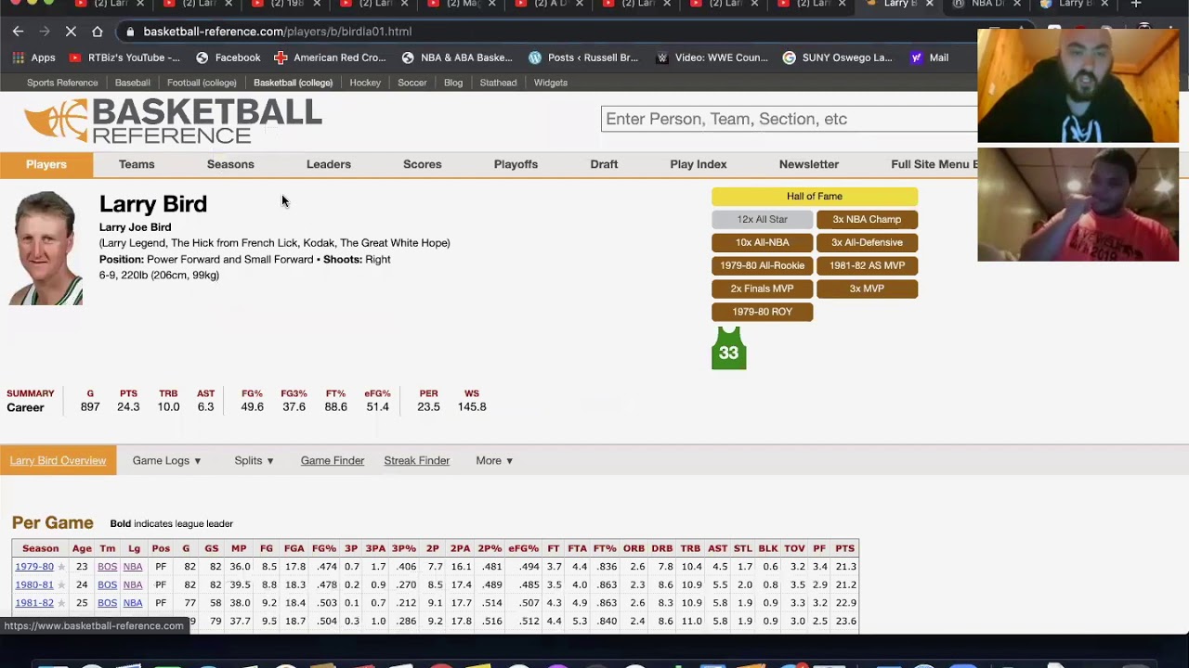Image resolution: width=1189 pixels, height=668 pixels.
Task: Open the Play Index tab
Action: pyautogui.click(x=699, y=164)
